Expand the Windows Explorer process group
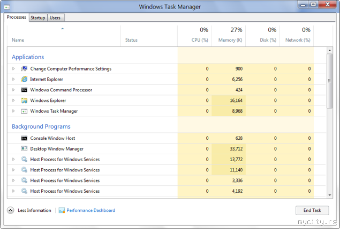Viewport: 340px width, 229px height. click(14, 100)
